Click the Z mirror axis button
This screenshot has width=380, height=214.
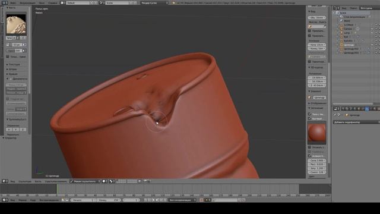23,130
